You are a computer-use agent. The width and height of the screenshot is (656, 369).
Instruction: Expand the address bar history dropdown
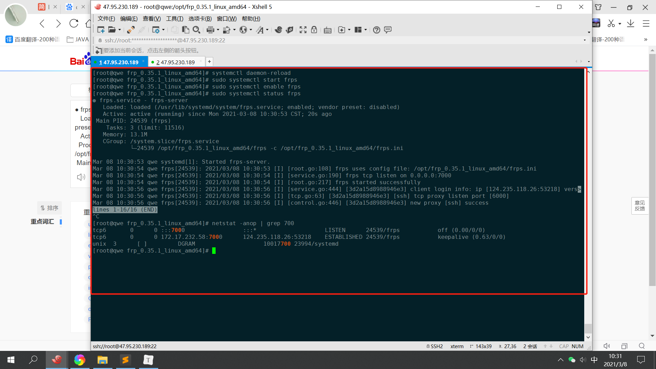pos(585,40)
